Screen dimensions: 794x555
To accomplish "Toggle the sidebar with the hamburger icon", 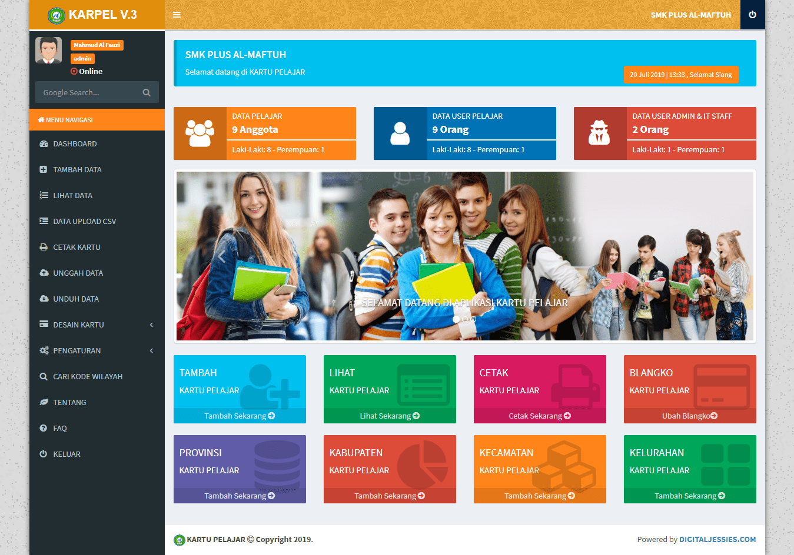I will click(177, 15).
